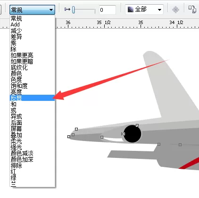Image resolution: width=199 pixels, height=198 pixels.
Task: Click the selection handle at the nose tip
Action: (x=69, y=137)
